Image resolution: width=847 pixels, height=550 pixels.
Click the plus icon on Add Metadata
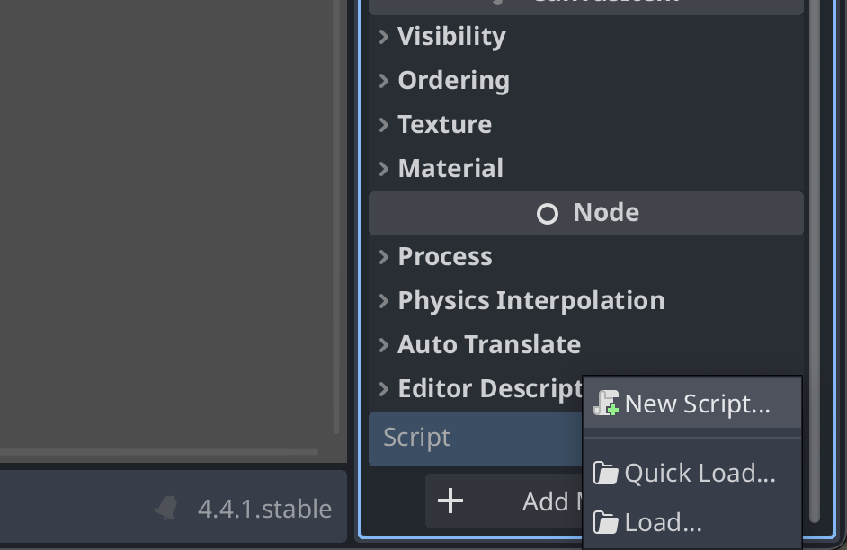click(450, 501)
